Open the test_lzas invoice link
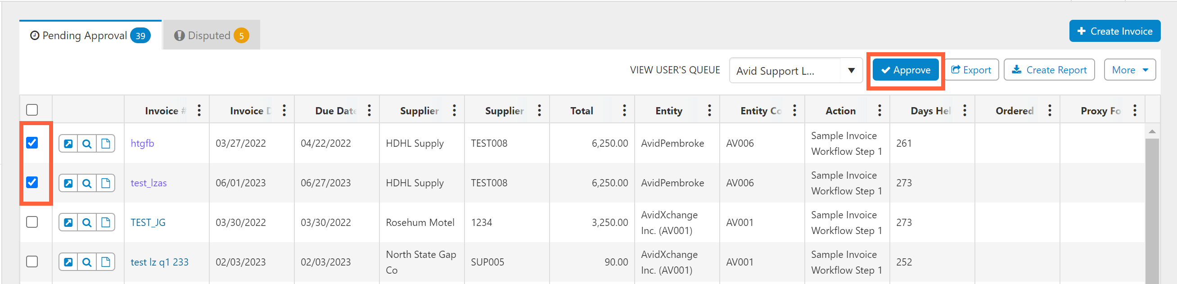The width and height of the screenshot is (1177, 284). tap(149, 183)
